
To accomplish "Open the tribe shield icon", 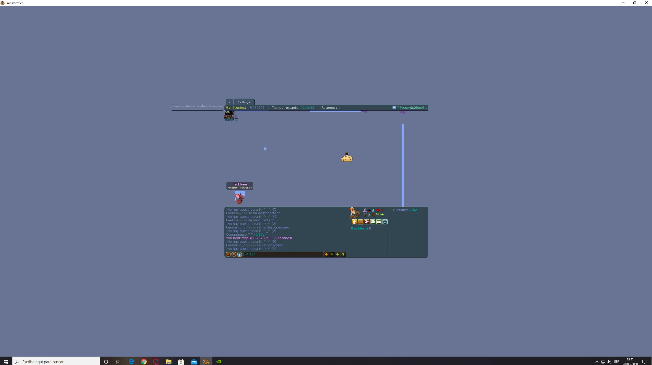I will [x=234, y=254].
